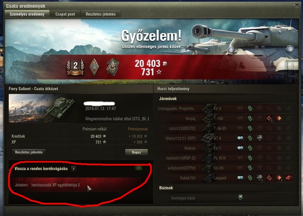Click the Részletes jelentés button
Screen dimensions: 303x216
(29, 152)
